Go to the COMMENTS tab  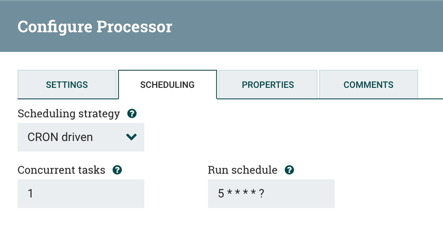tap(368, 85)
